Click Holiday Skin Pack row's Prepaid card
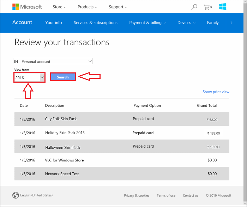247x207 pixels. pos(143,133)
